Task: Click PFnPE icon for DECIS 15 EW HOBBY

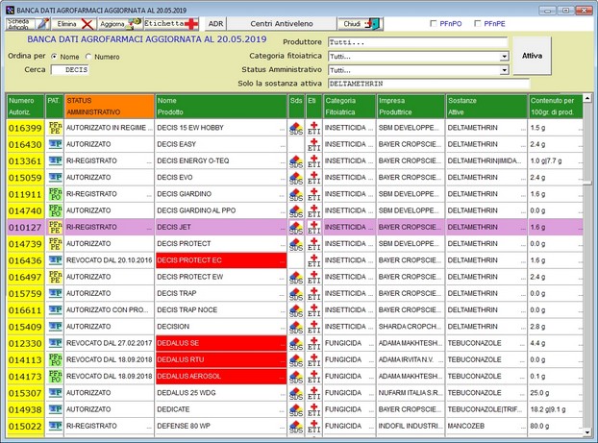Action: click(x=55, y=128)
